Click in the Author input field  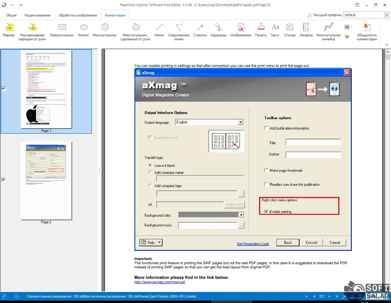[313, 155]
